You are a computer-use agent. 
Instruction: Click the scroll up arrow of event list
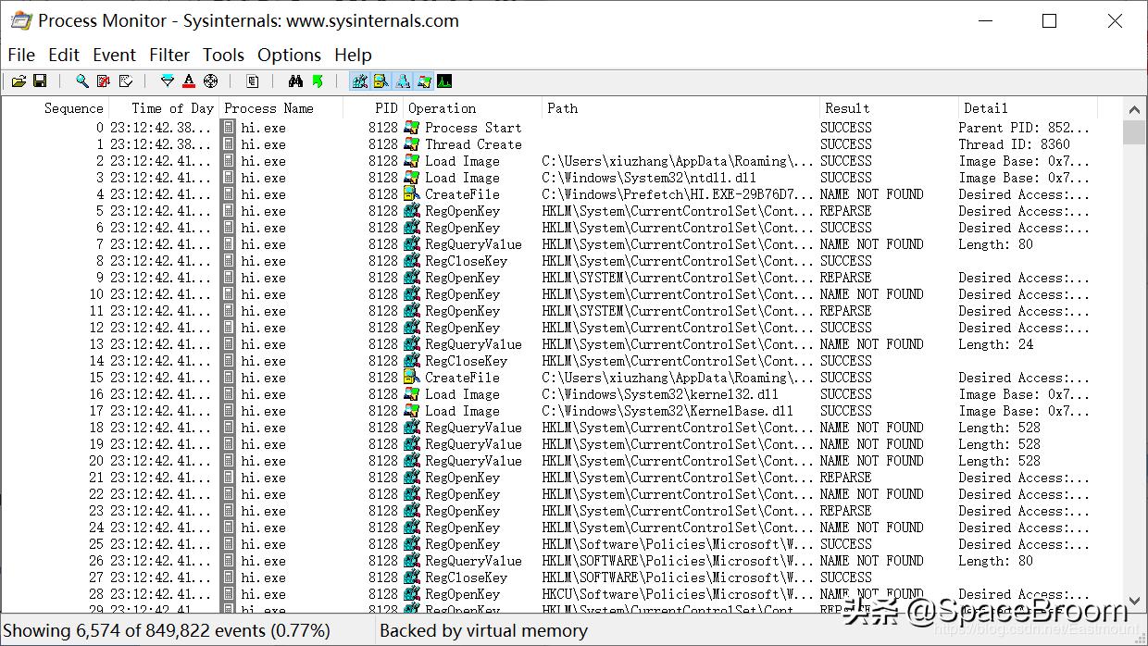[1134, 110]
